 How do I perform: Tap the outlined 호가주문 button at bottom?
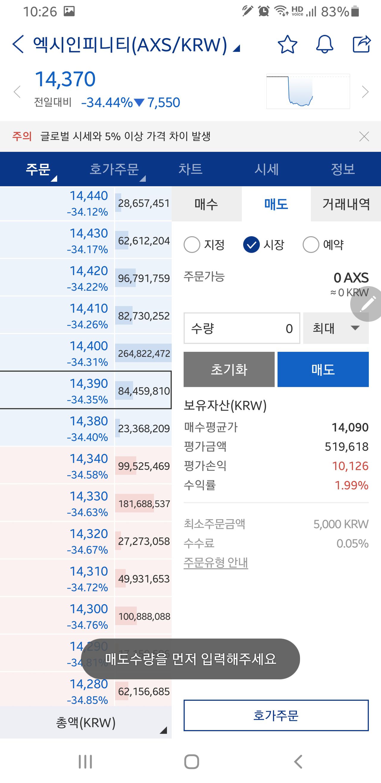coord(276,715)
